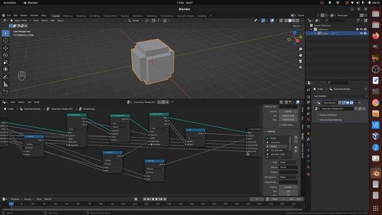Toggle X-ray mode in viewport header
The image size is (382, 215).
click(281, 21)
